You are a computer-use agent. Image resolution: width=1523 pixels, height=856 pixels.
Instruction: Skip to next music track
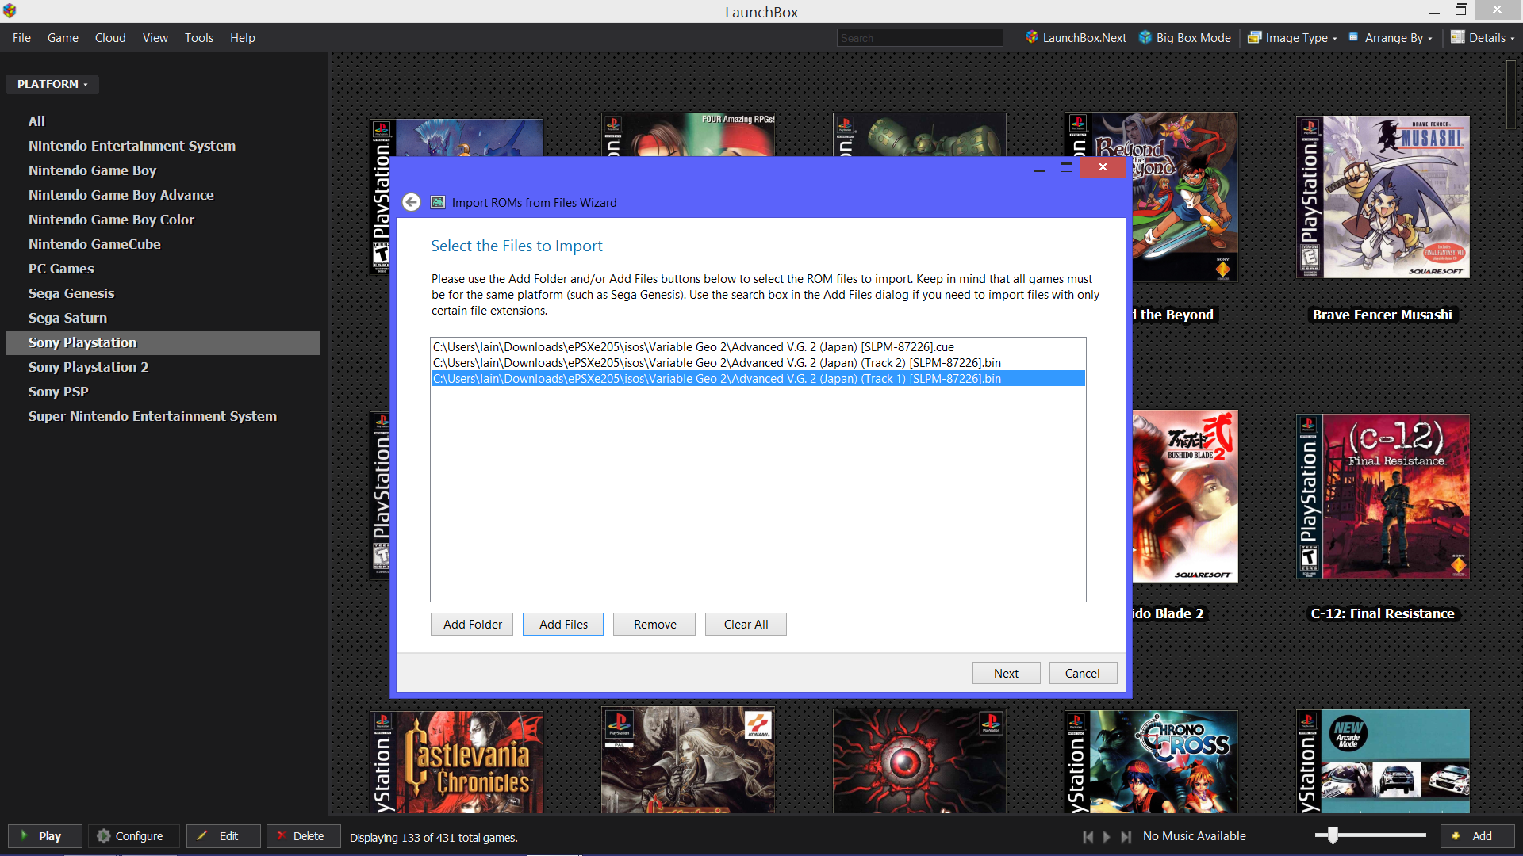(x=1126, y=836)
